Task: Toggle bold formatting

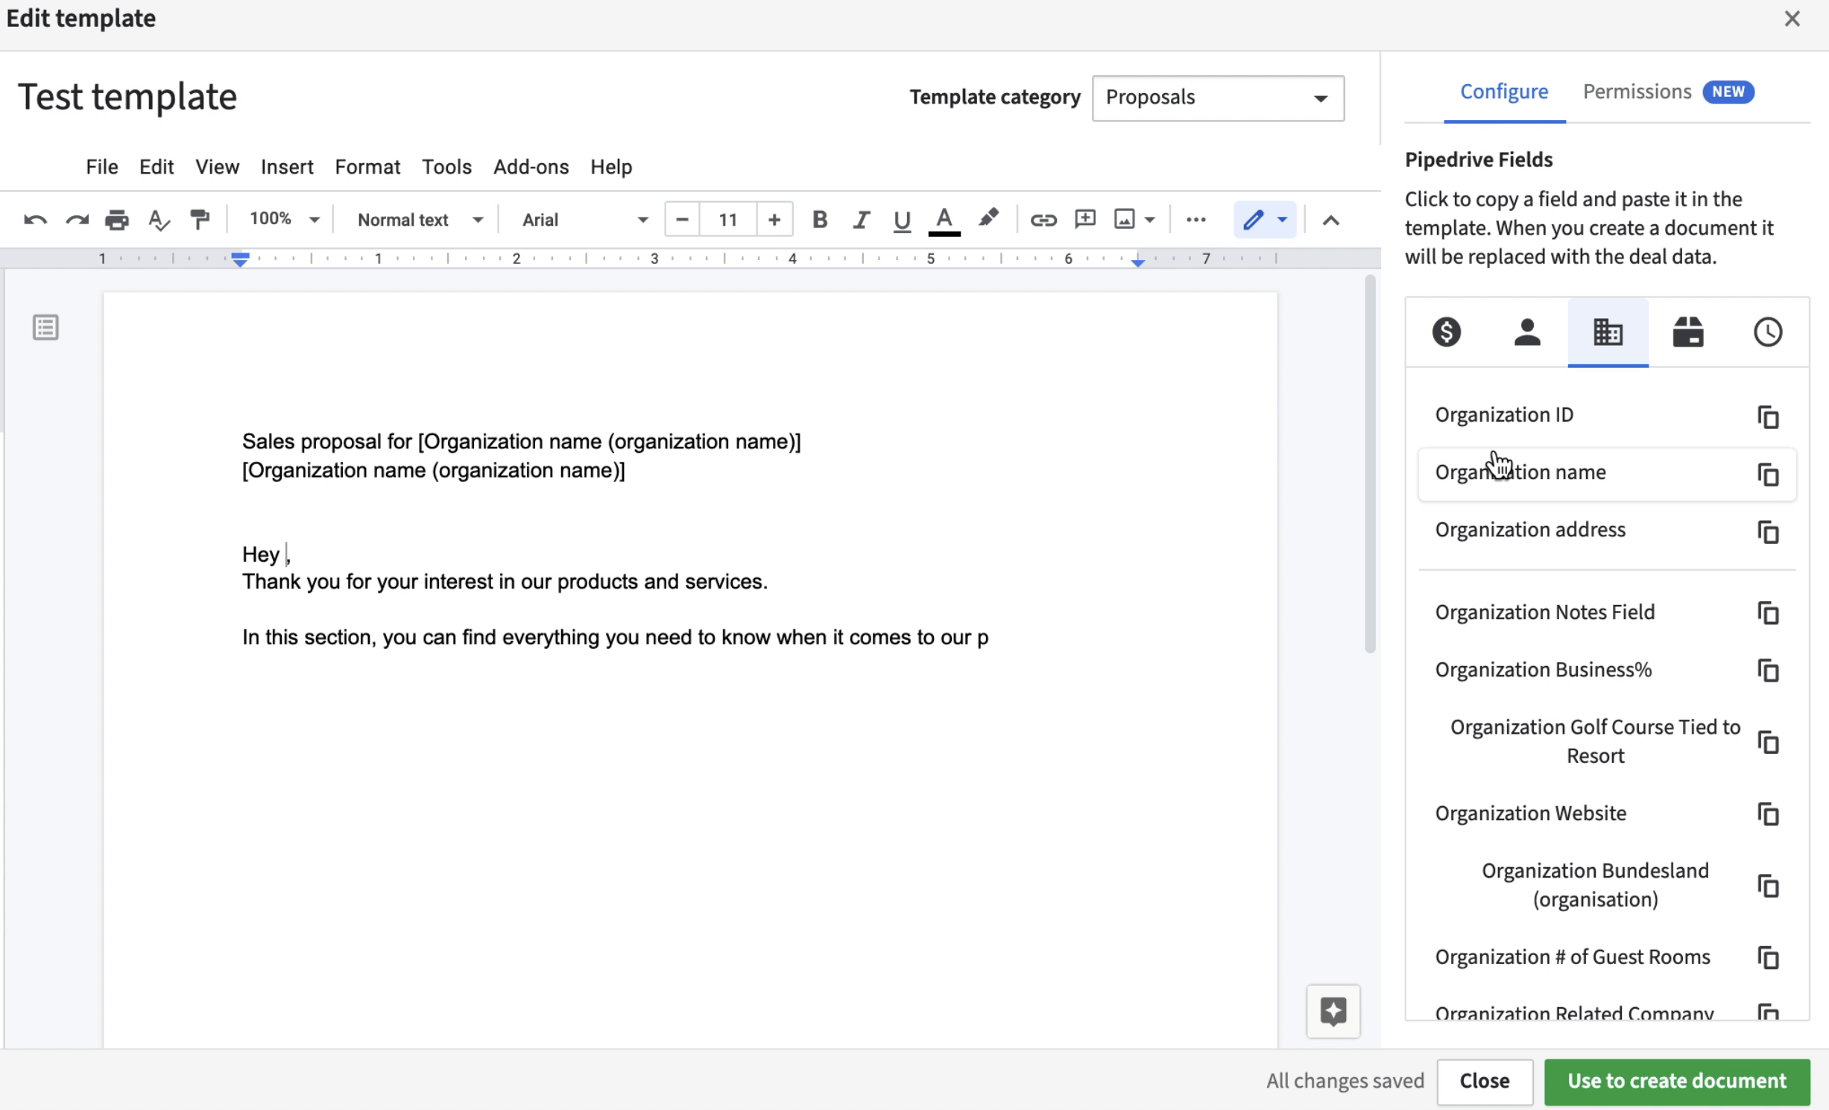Action: (820, 220)
